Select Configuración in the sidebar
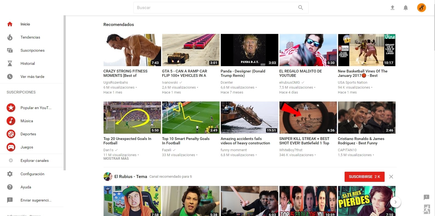 (32, 174)
